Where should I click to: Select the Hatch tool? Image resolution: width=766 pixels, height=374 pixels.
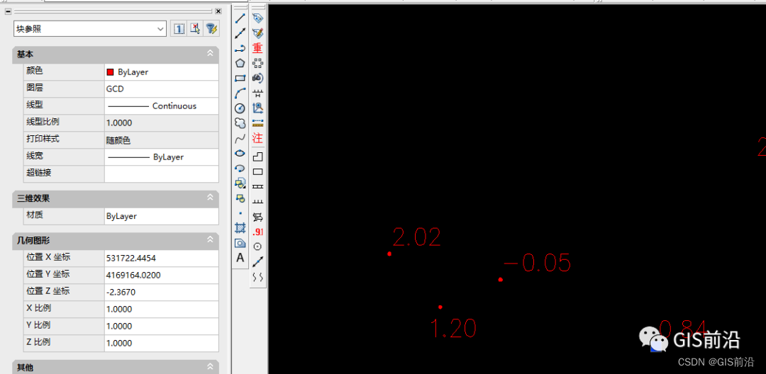[240, 227]
